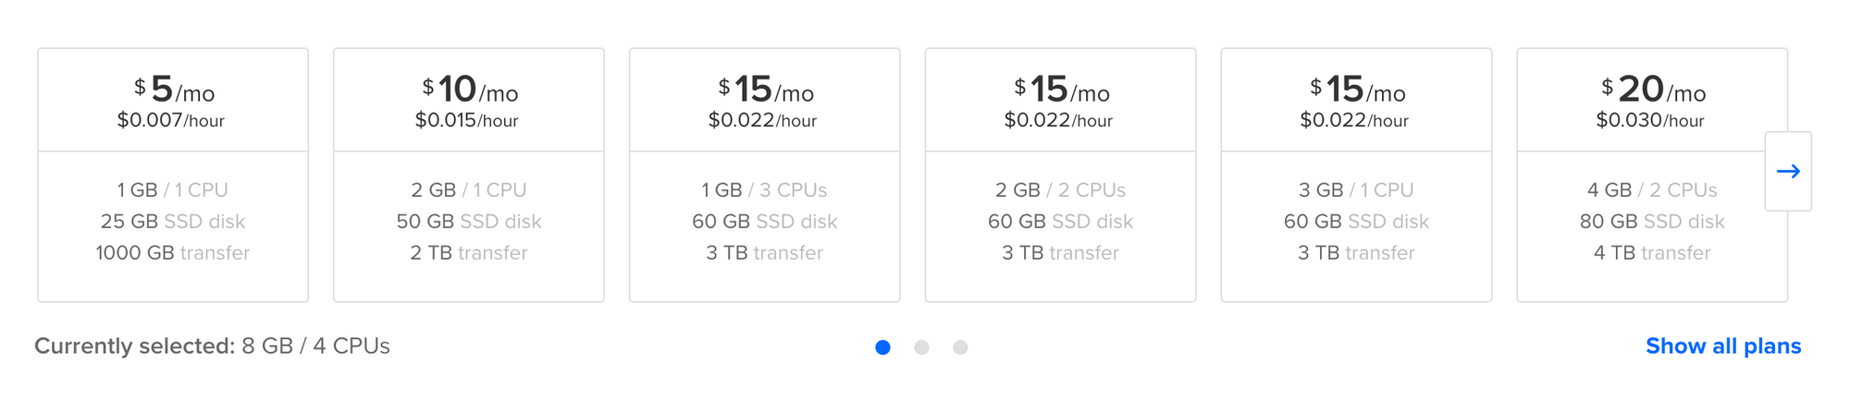Click the 4 TB transfer spec
1850x412 pixels.
click(1652, 253)
